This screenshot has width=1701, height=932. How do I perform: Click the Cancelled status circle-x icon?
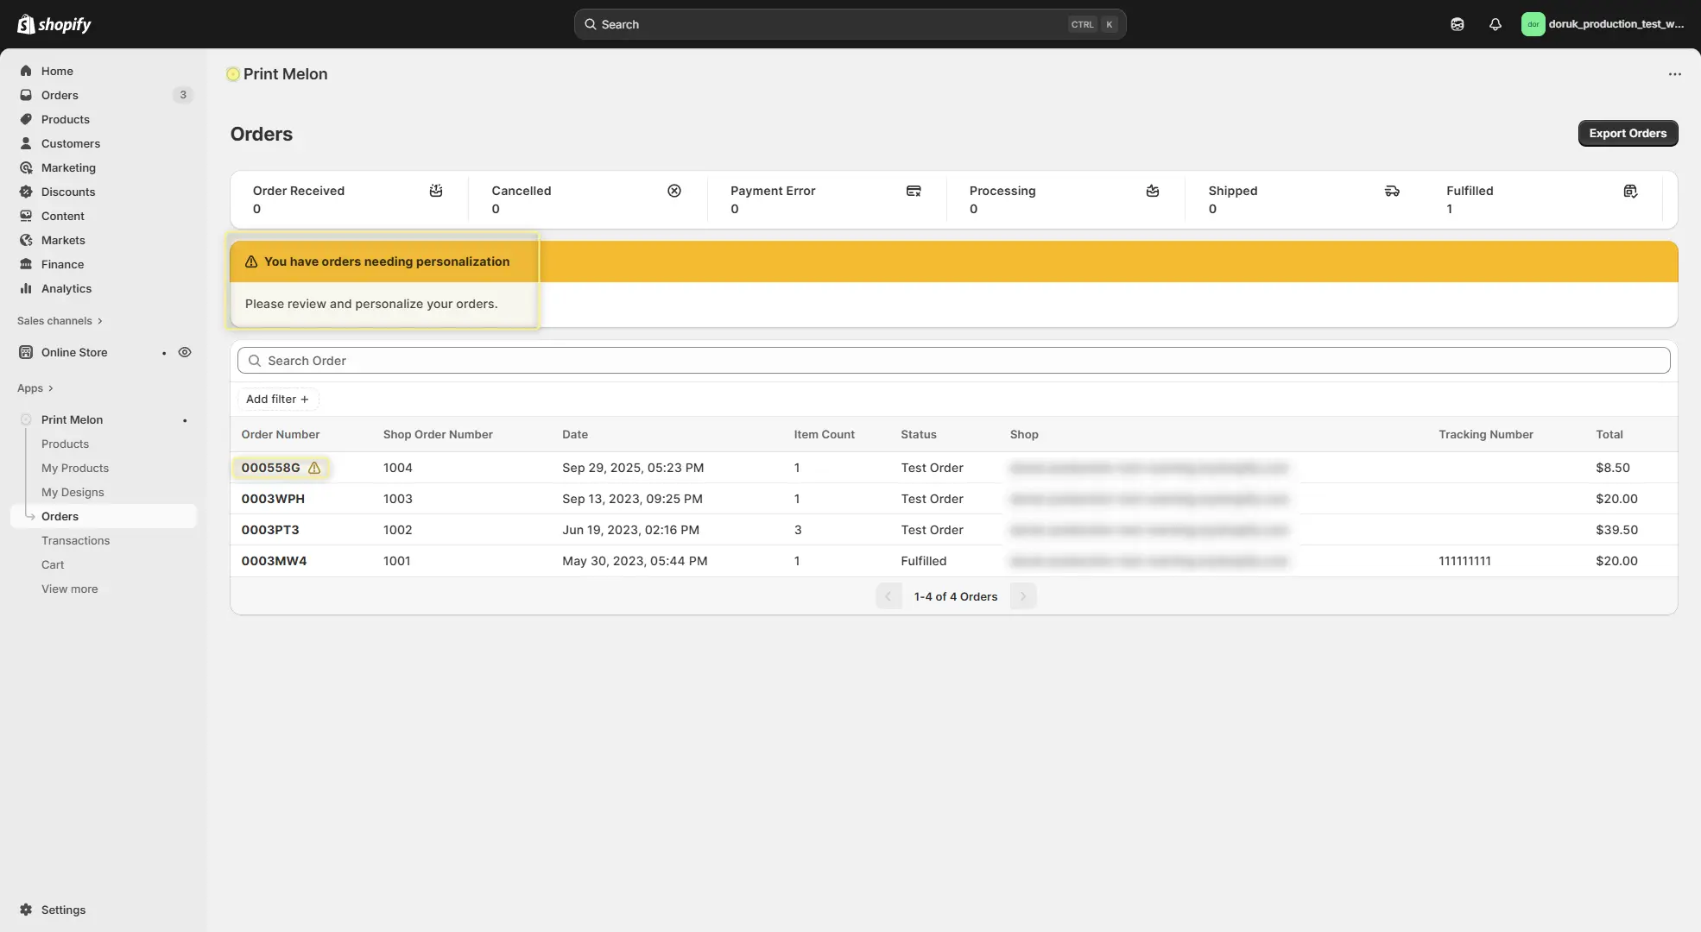674,191
